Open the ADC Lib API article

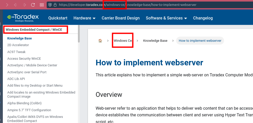[16, 79]
